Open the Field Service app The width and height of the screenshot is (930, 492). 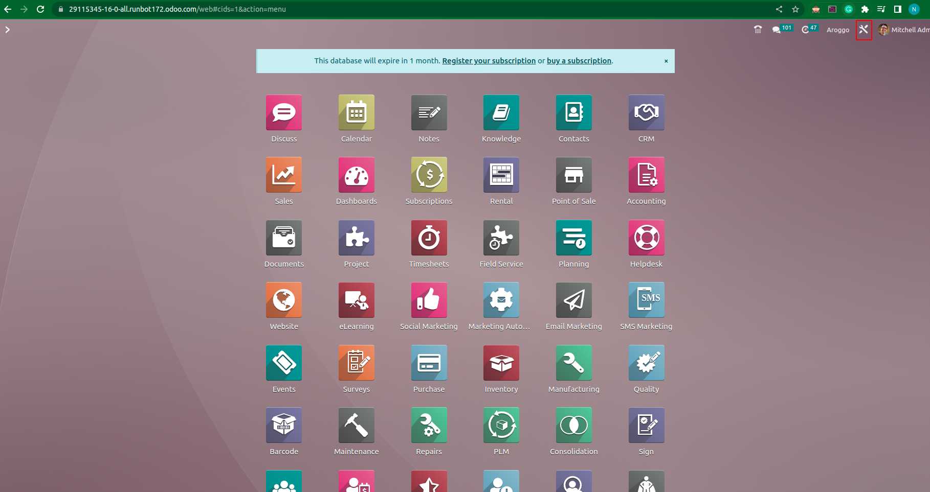tap(501, 238)
